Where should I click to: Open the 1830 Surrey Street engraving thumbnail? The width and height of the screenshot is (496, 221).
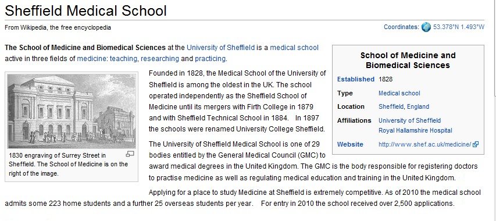pos(72,111)
